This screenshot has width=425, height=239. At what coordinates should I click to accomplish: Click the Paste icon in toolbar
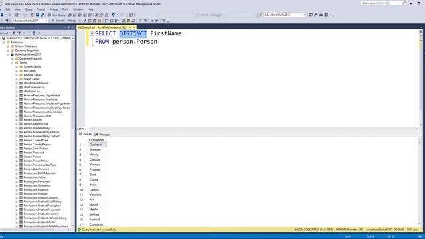106,15
